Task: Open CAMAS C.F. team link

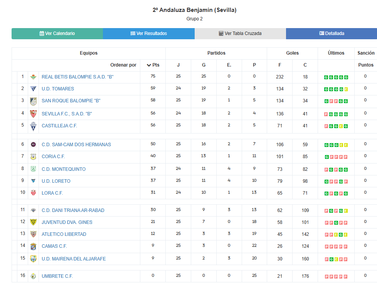Action: tap(54, 246)
